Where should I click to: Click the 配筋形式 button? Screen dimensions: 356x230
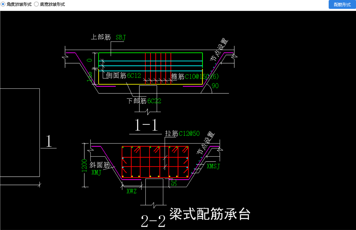click(342, 4)
